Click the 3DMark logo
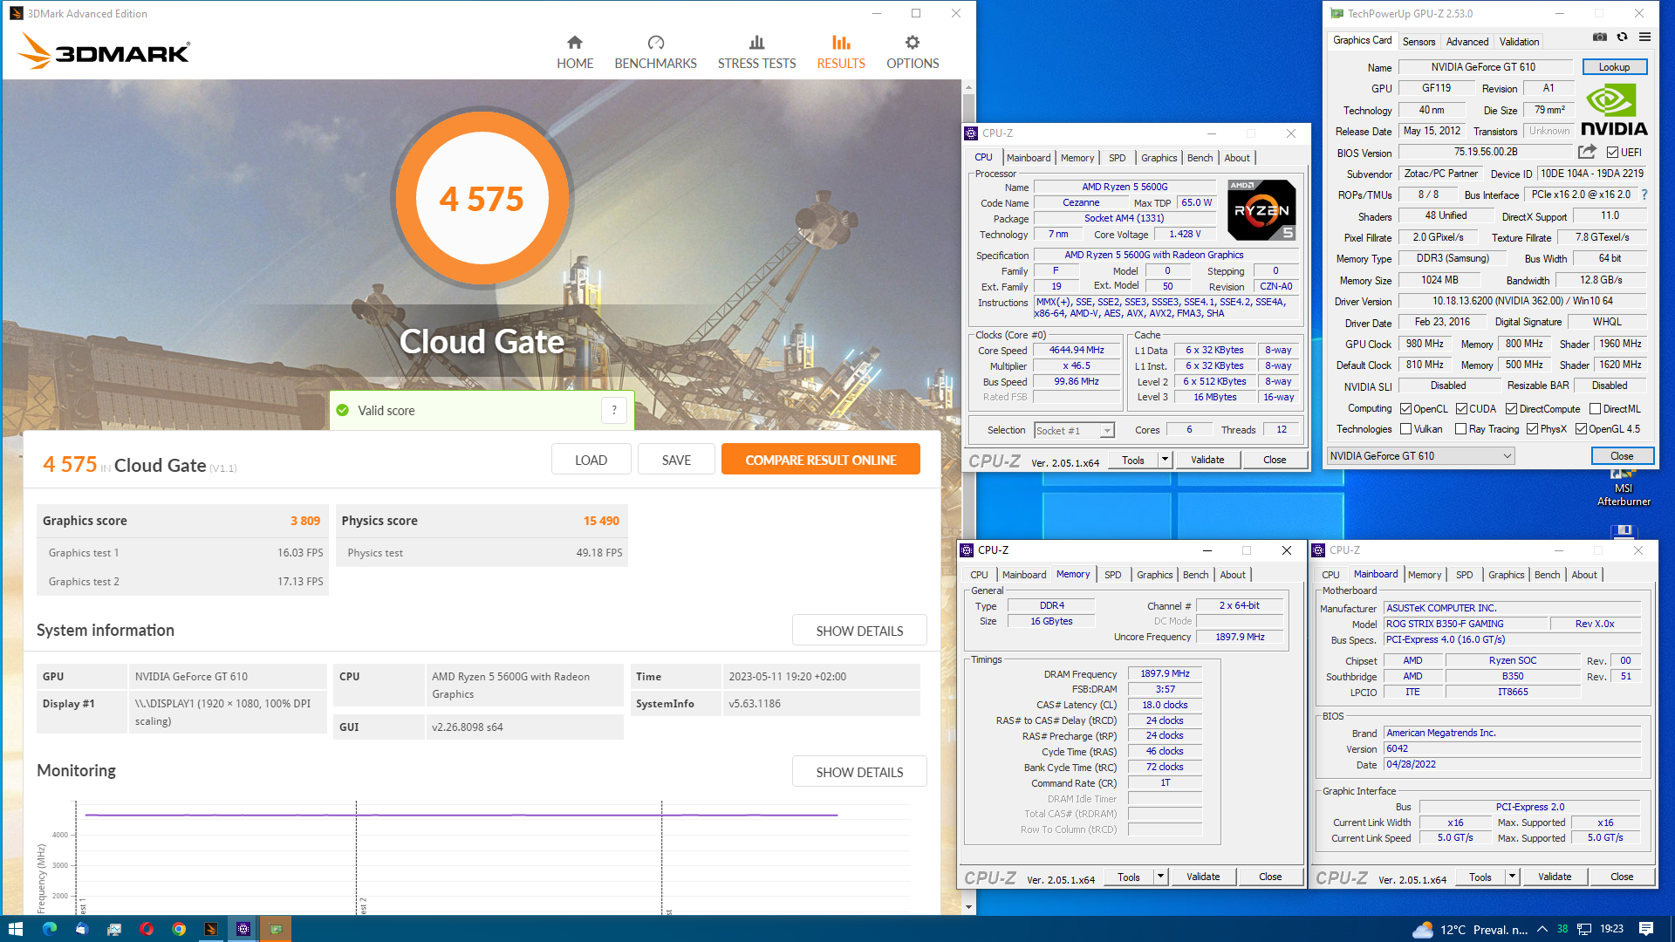This screenshot has height=942, width=1675. [104, 51]
